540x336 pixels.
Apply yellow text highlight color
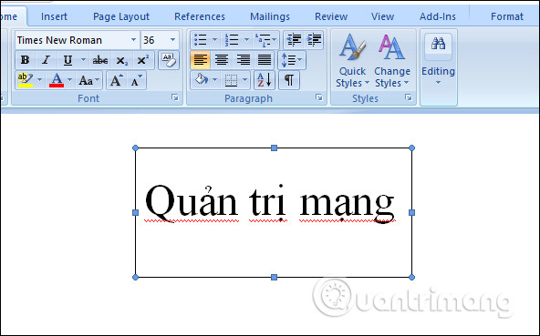(26, 80)
